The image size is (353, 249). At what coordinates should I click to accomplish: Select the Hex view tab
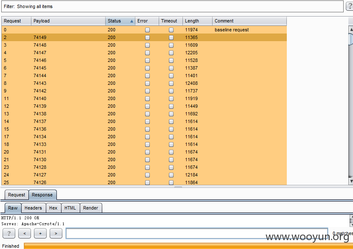[53, 208]
